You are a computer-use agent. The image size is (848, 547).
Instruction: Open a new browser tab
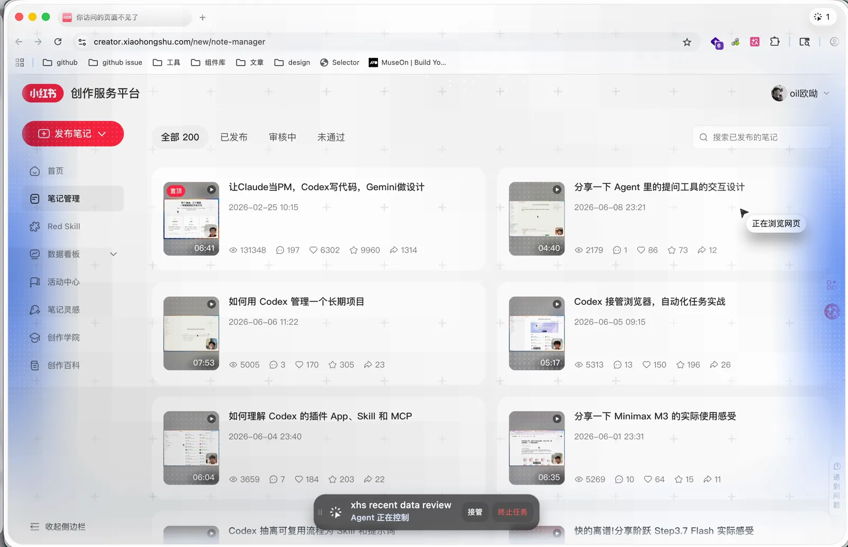click(x=202, y=17)
